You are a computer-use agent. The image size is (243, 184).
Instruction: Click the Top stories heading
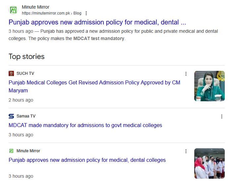point(27,57)
